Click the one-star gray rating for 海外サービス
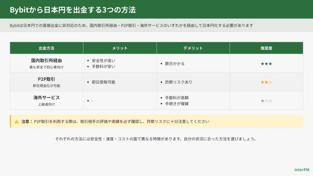 (266, 101)
